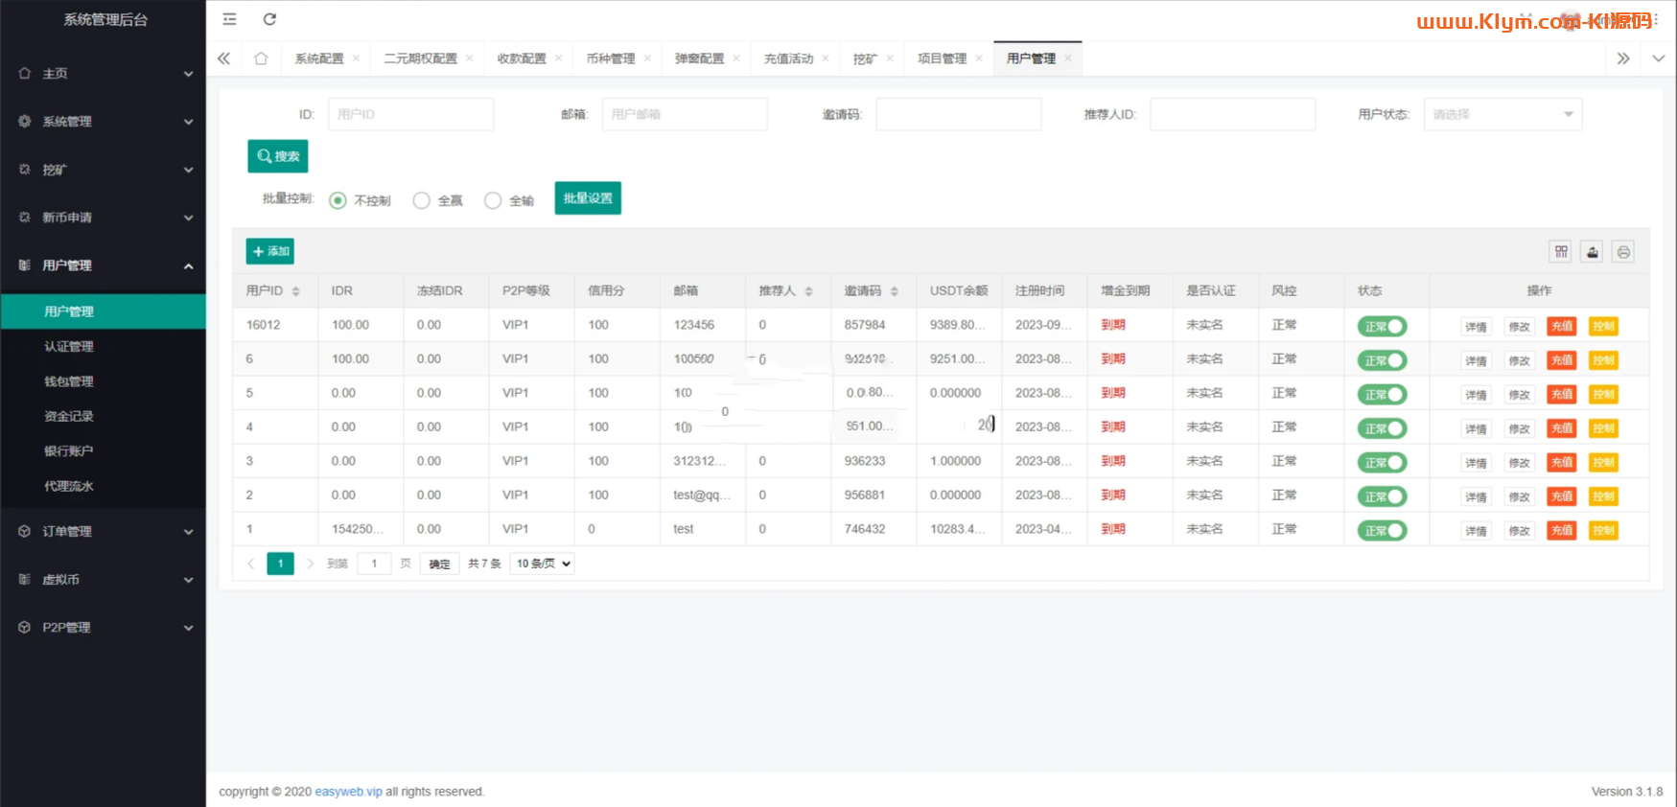
Task: Click the 批量设置 button
Action: (588, 198)
